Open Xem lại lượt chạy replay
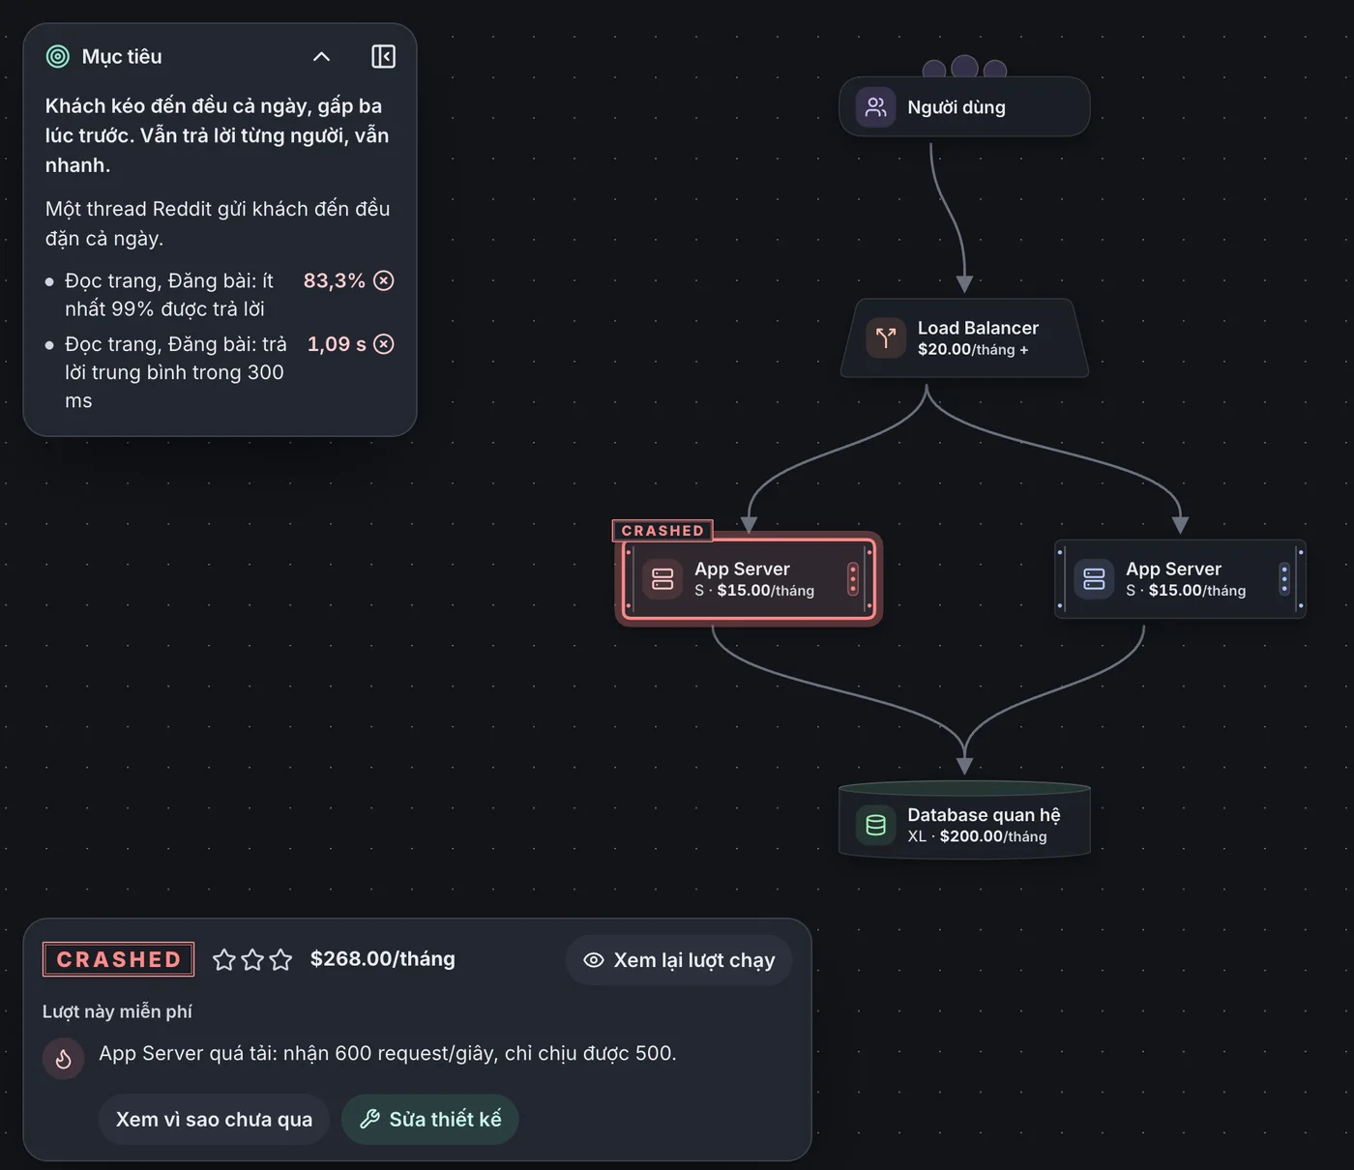 679,960
